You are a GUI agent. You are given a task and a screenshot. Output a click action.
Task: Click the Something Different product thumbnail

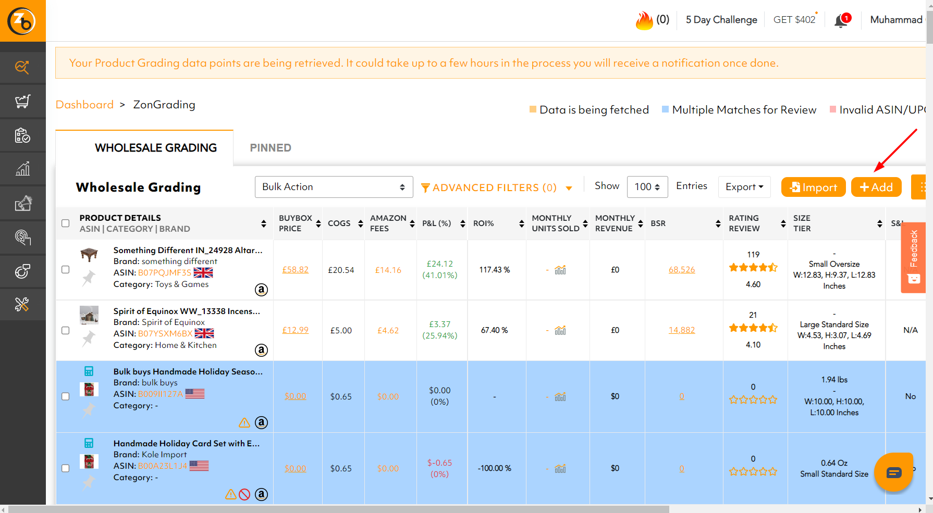click(x=89, y=255)
